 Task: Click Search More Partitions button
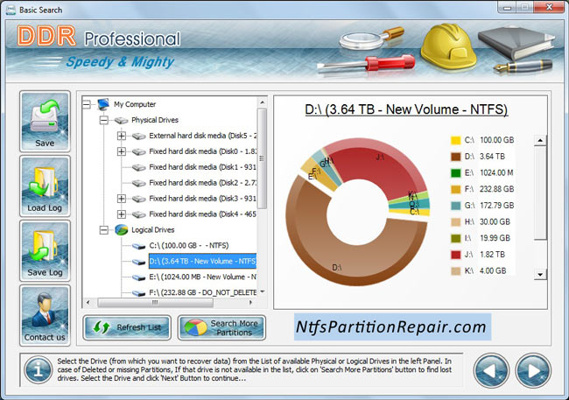(x=221, y=327)
